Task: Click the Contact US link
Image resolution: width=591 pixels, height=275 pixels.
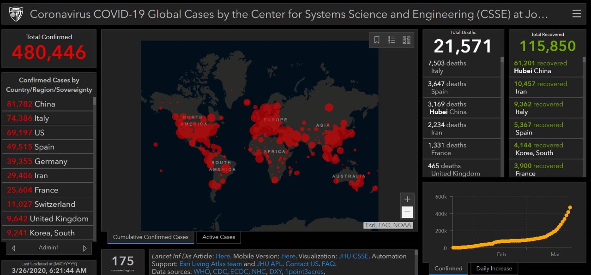Action: point(302,264)
